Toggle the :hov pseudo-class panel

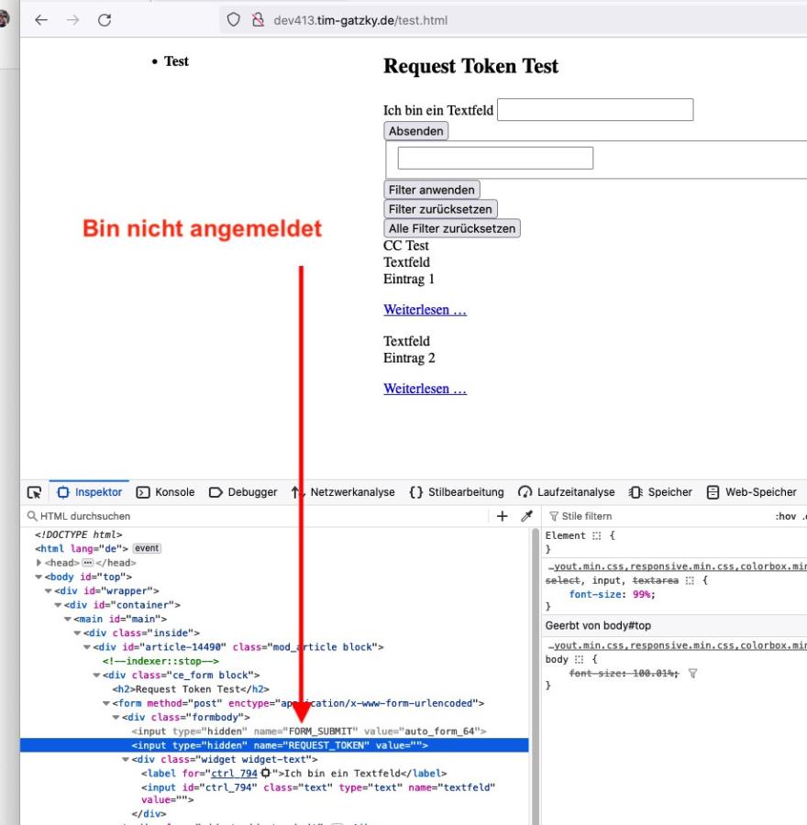[785, 516]
